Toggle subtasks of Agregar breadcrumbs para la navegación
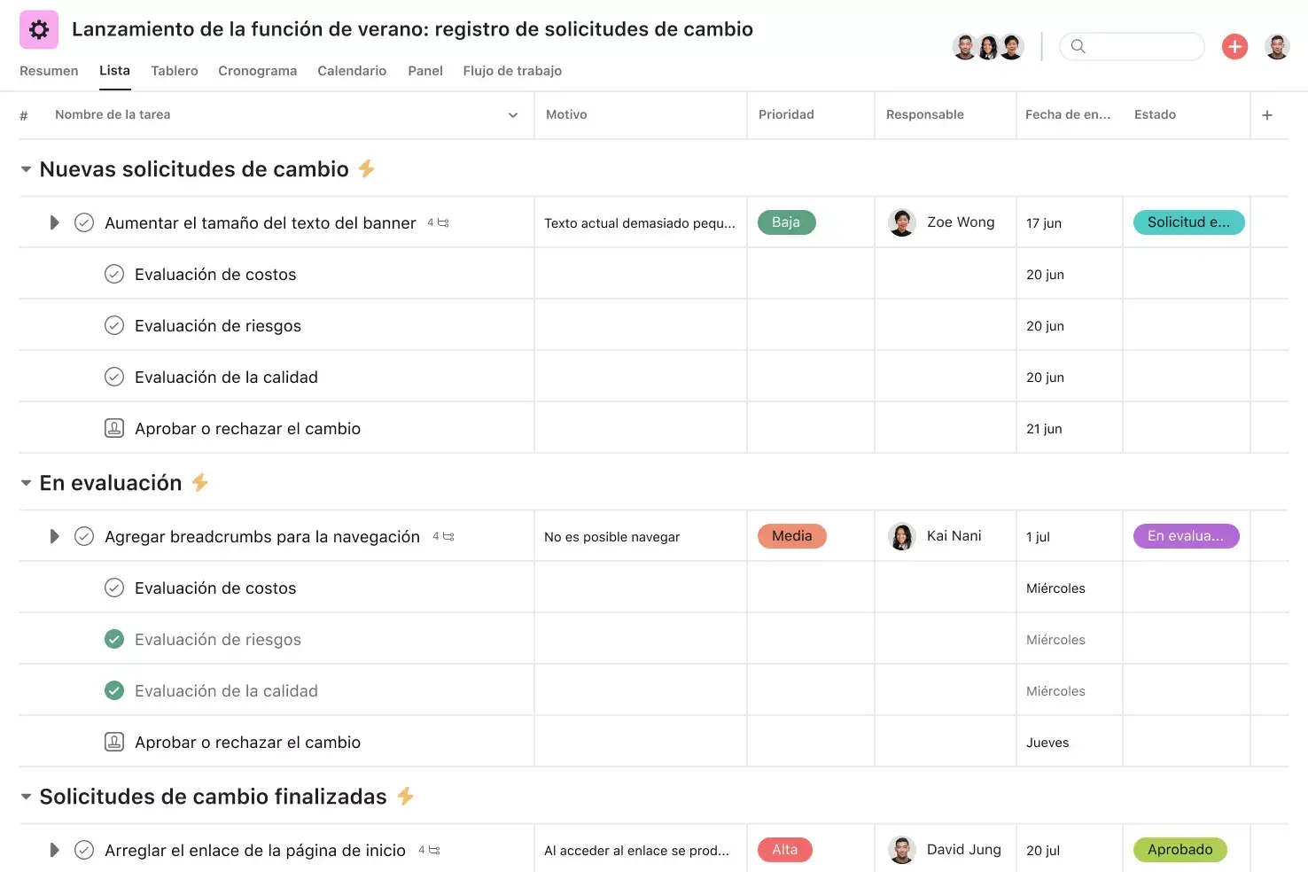This screenshot has width=1308, height=872. 54,536
